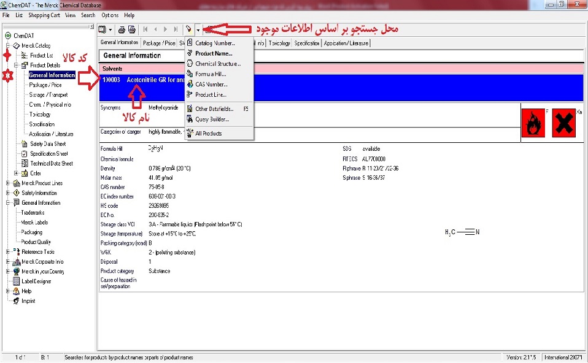Viewport: 588px width, 363px height.
Task: Go to the previous record
Action: (156, 29)
